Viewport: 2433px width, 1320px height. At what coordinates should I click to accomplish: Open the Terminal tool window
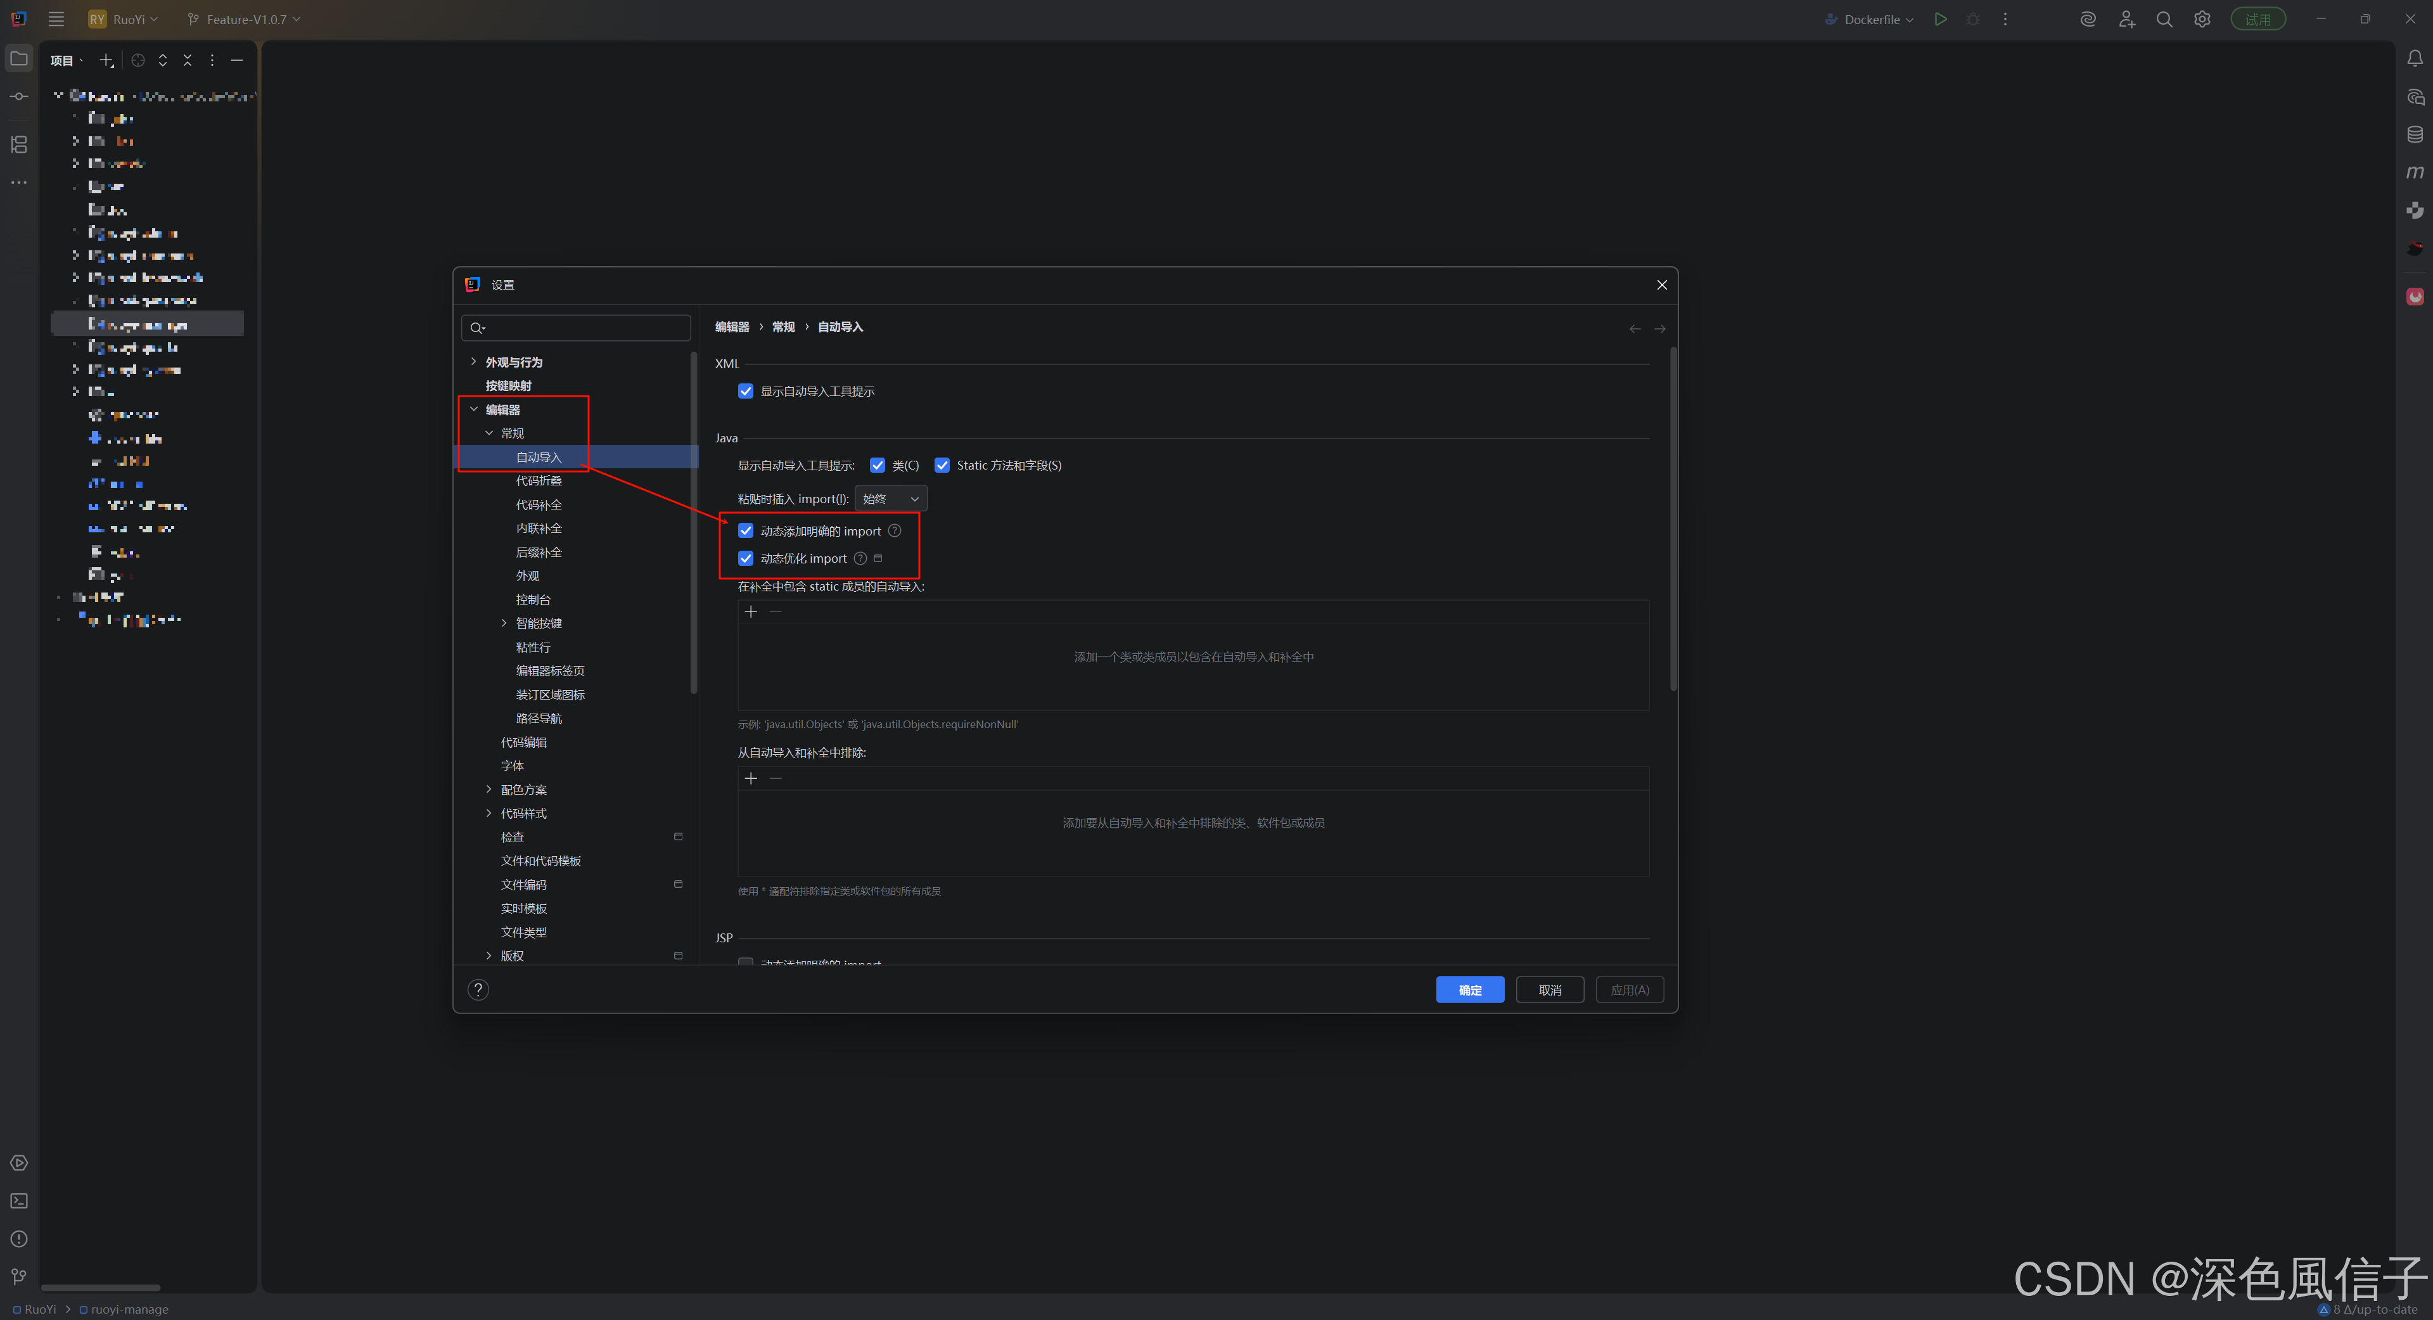click(x=19, y=1201)
